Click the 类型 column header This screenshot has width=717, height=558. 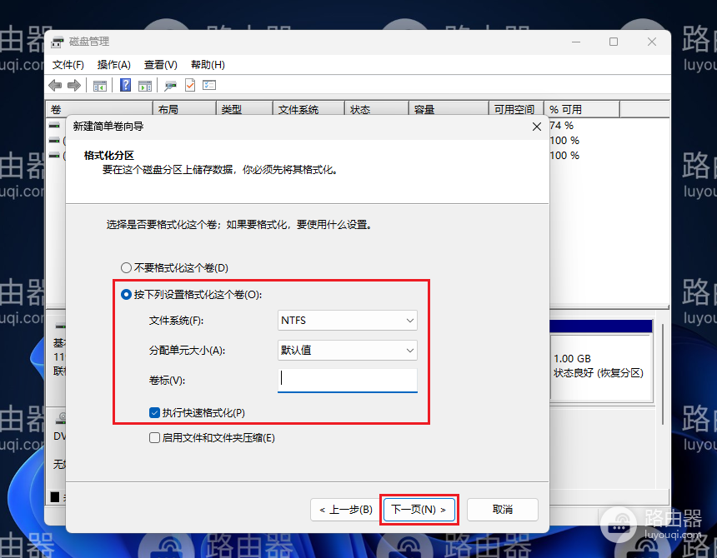[x=244, y=110]
